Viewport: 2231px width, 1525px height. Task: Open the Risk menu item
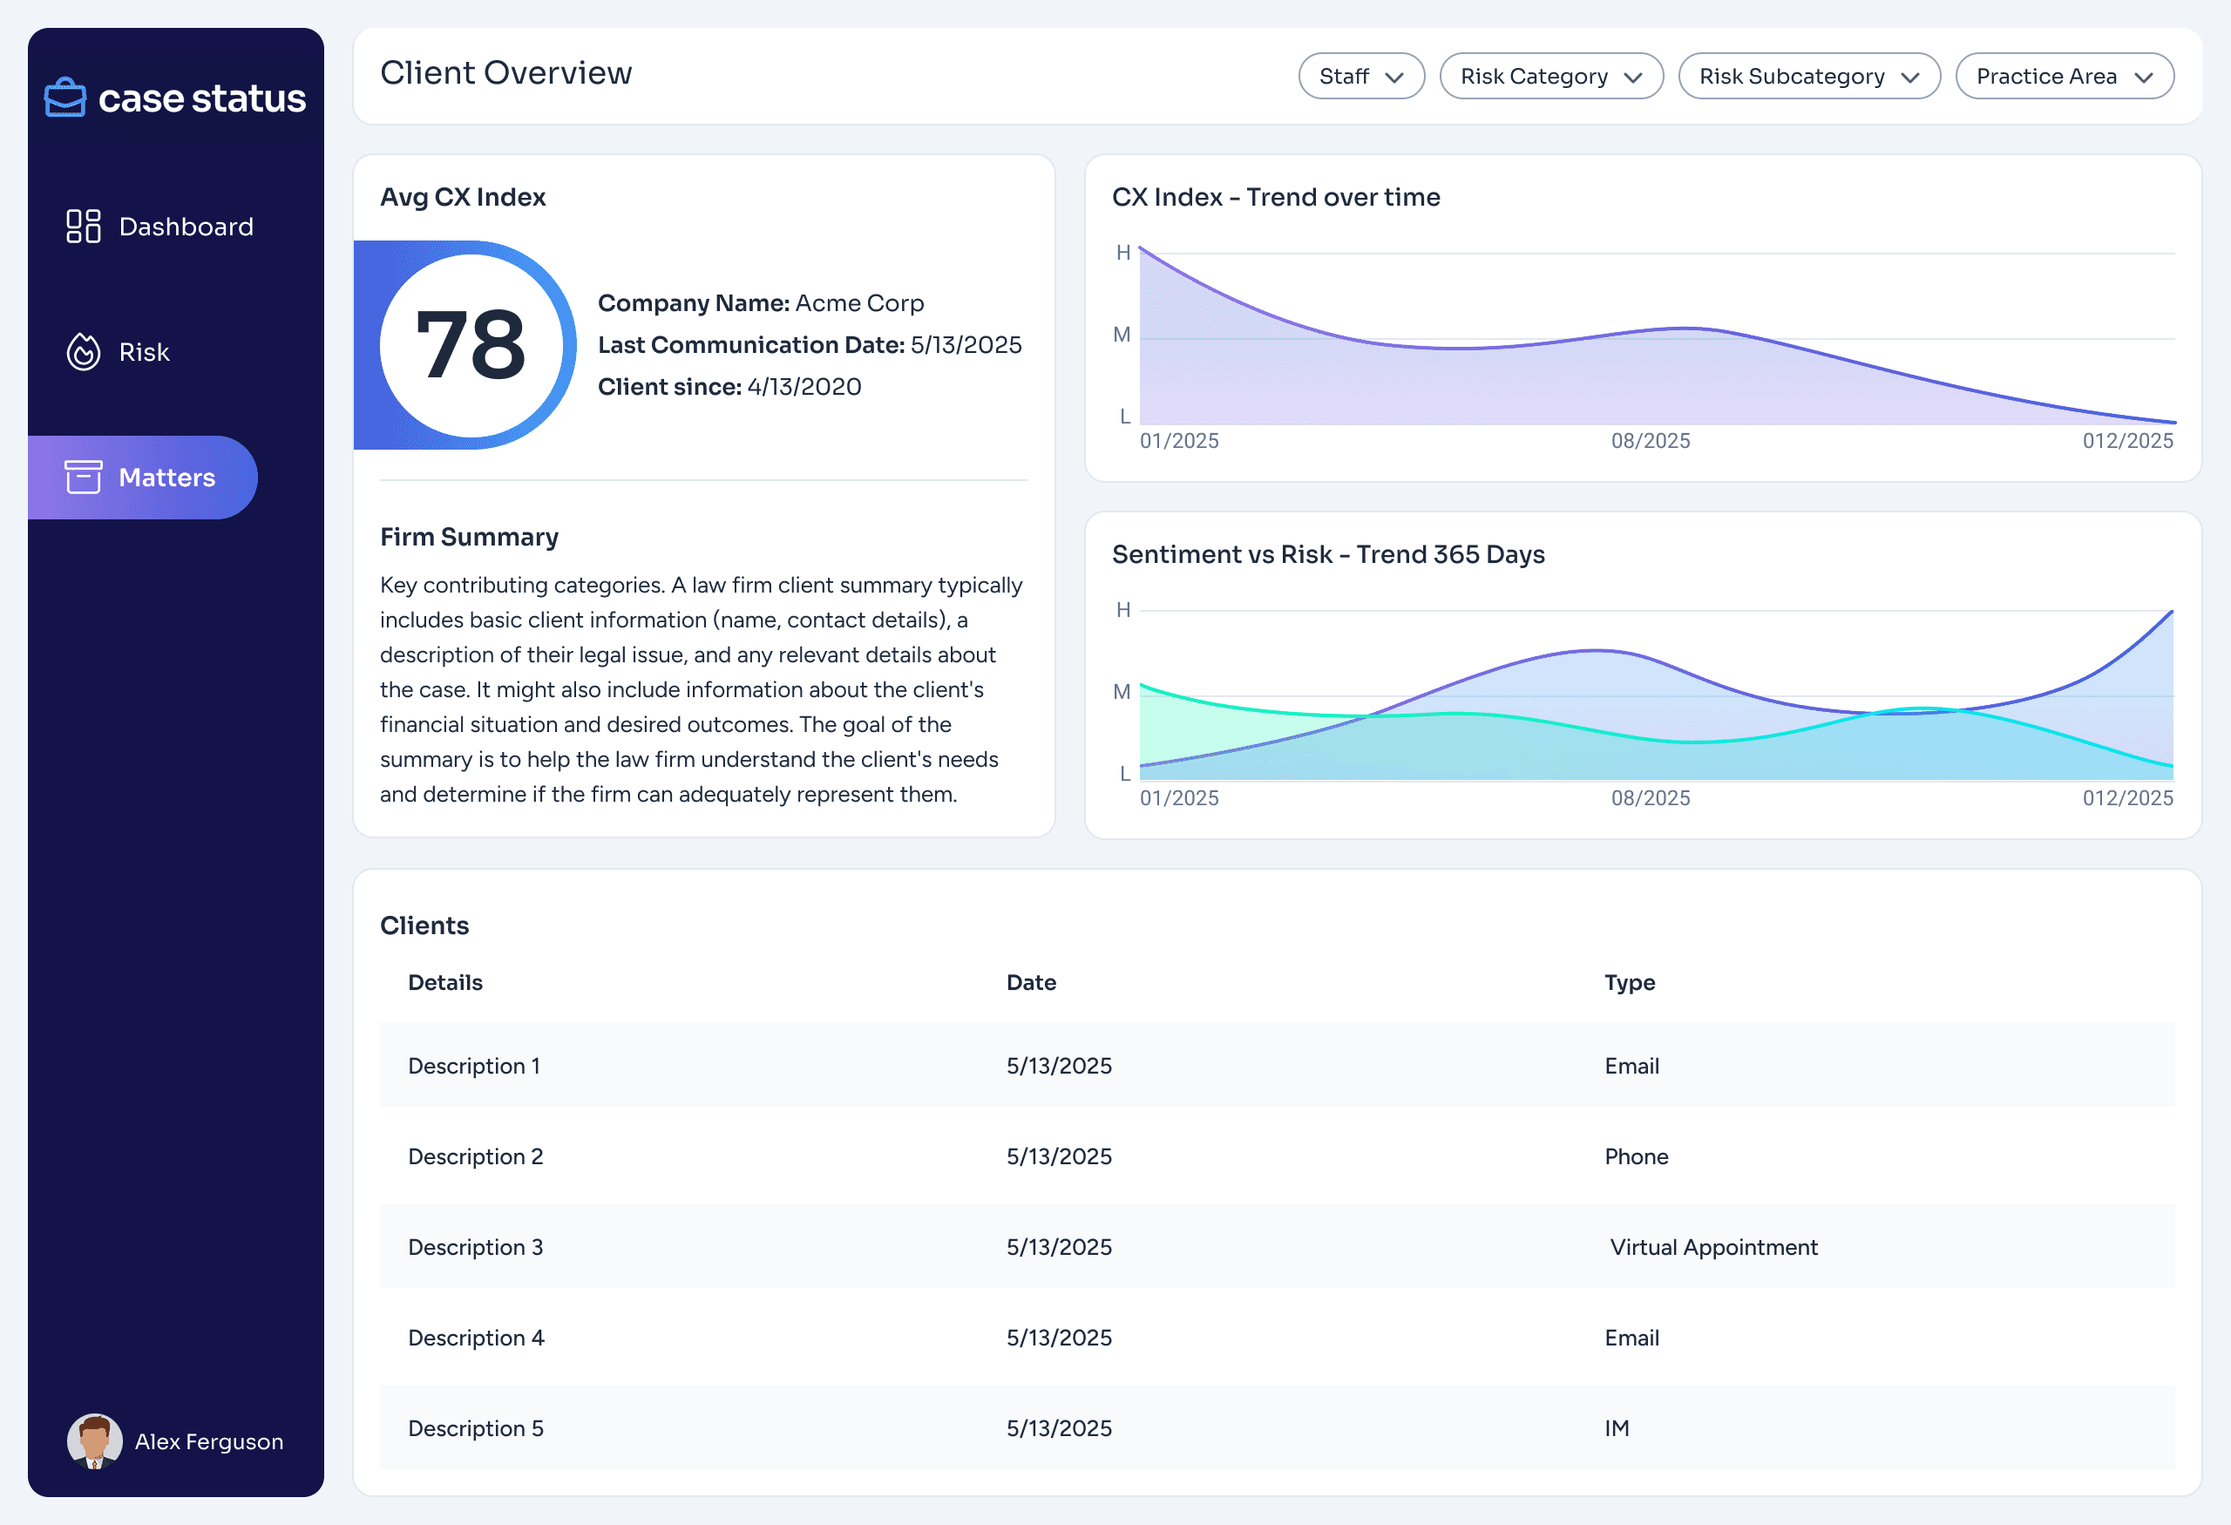point(144,352)
